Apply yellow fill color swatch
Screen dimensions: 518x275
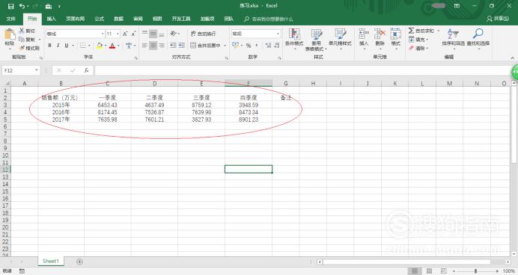[x=99, y=46]
